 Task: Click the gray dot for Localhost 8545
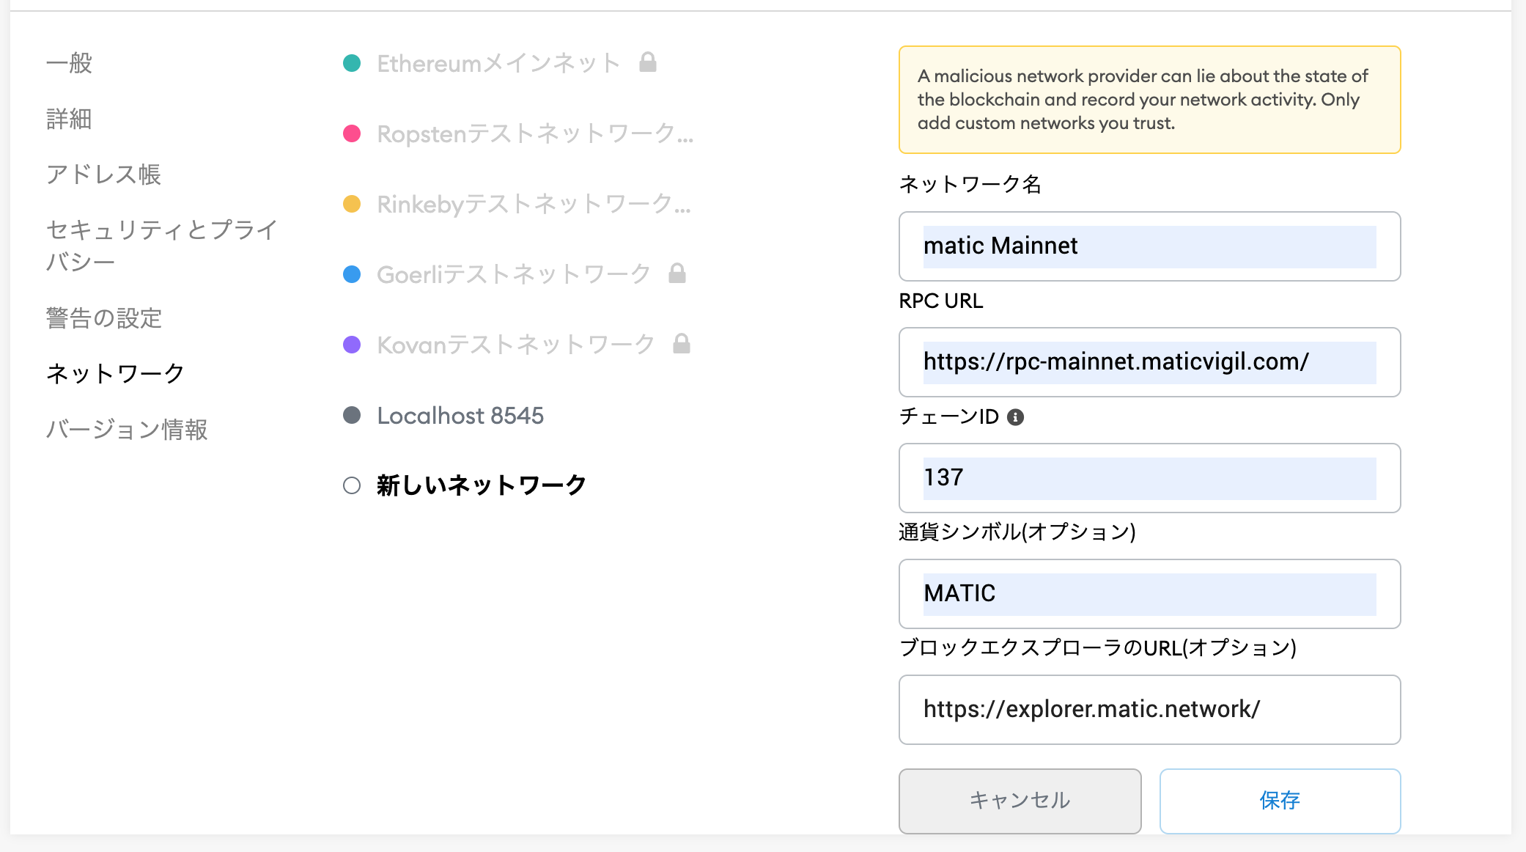click(352, 415)
